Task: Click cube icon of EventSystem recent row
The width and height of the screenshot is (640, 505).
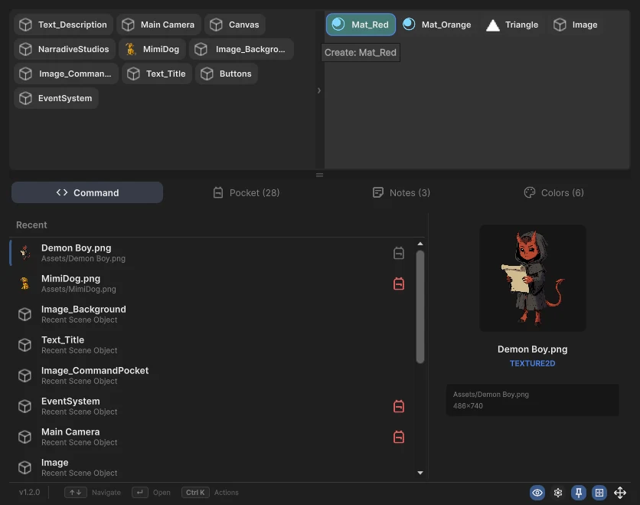Action: pyautogui.click(x=25, y=406)
